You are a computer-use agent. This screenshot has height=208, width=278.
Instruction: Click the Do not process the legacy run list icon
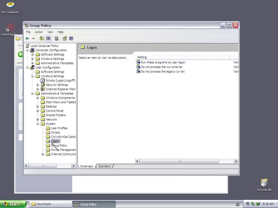click(x=138, y=71)
